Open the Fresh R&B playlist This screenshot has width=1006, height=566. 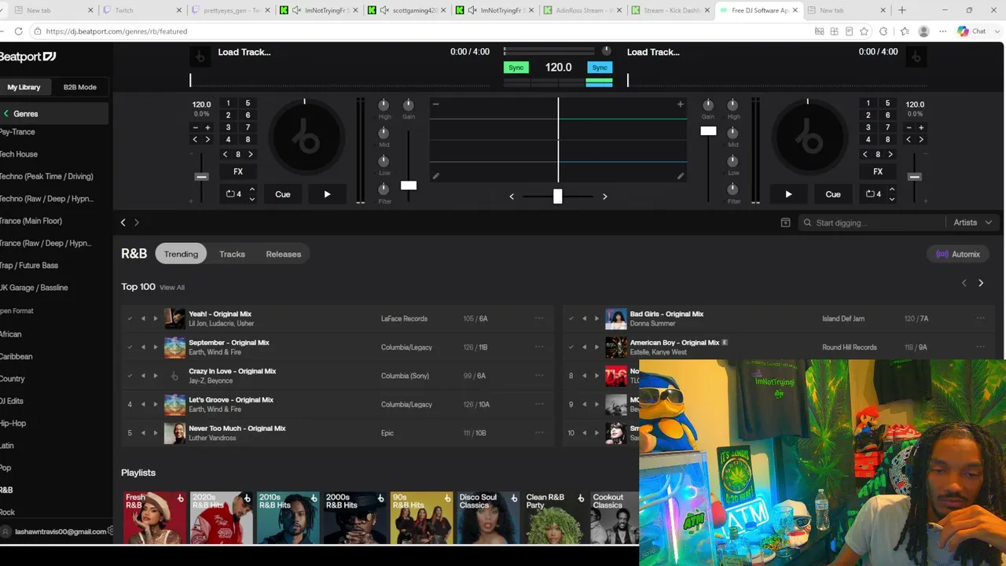click(x=155, y=517)
